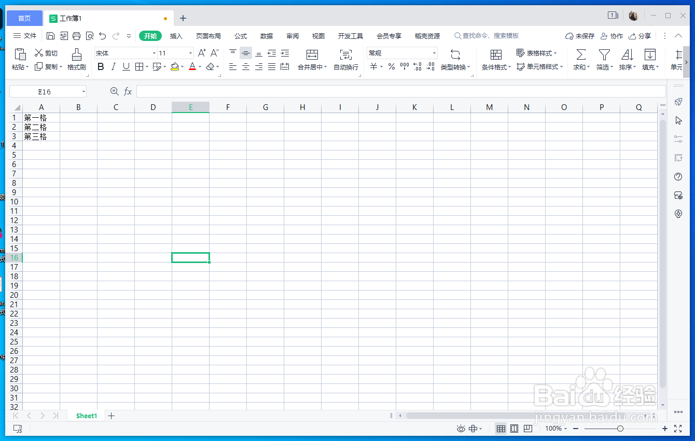Undo the last action

[103, 36]
